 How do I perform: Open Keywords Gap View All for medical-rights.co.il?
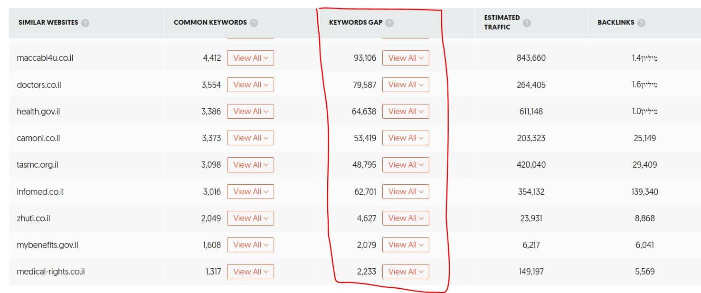406,272
